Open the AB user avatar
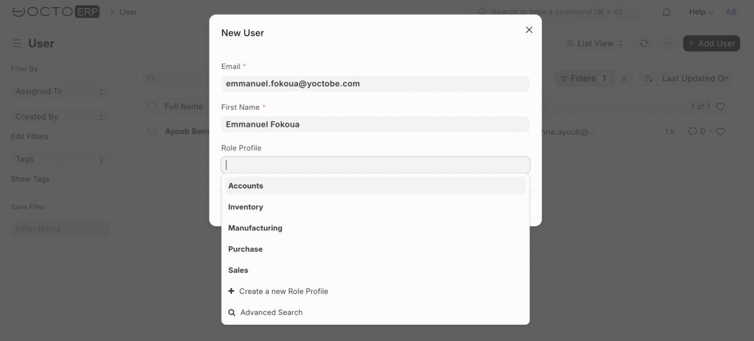 click(x=731, y=12)
